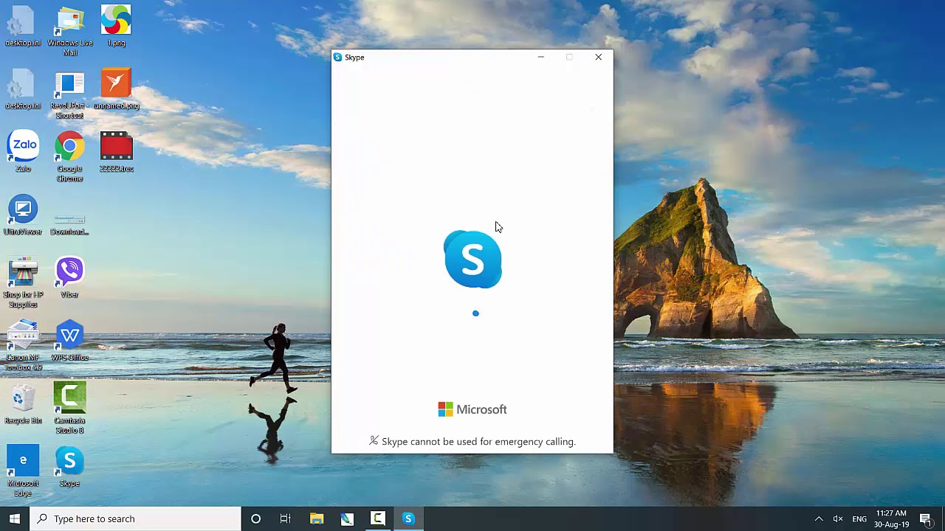This screenshot has height=531, width=945.
Task: Minimize the Skype window
Action: pyautogui.click(x=541, y=57)
